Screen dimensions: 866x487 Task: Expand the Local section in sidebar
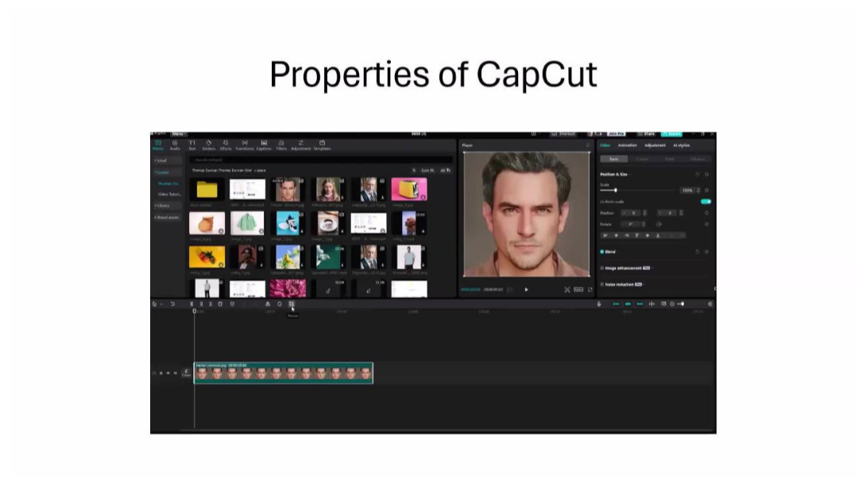click(x=168, y=160)
